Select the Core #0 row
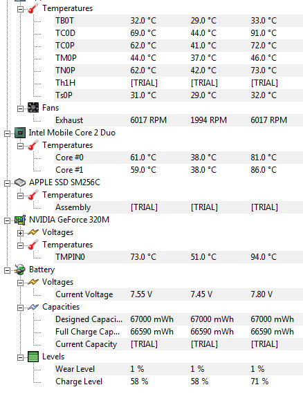Screen dimensions: 303x396 click(178, 158)
